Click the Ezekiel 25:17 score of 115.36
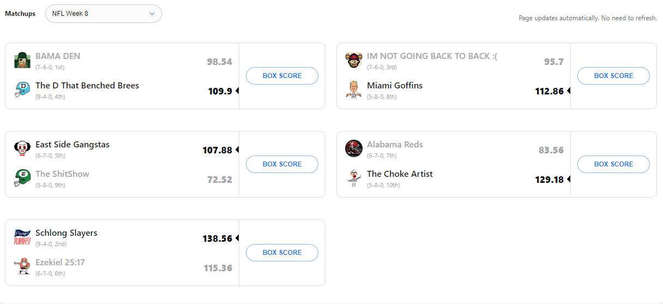This screenshot has height=304, width=663. click(218, 268)
